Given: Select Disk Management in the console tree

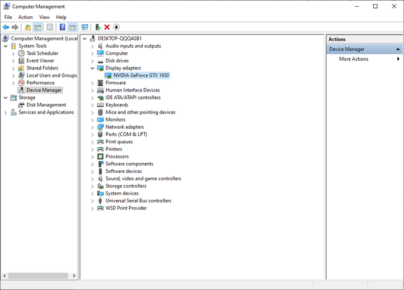Looking at the screenshot, I should (x=46, y=105).
